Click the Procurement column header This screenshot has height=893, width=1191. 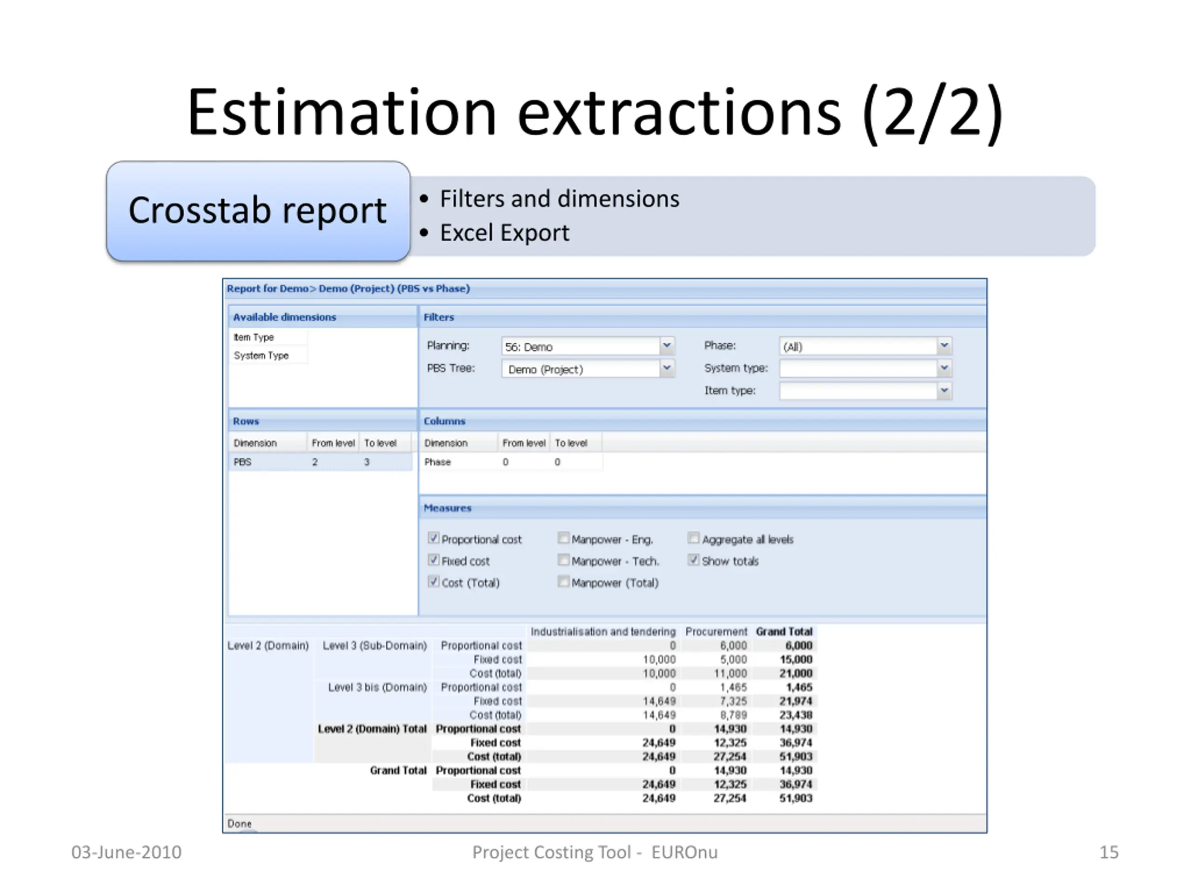tap(716, 632)
